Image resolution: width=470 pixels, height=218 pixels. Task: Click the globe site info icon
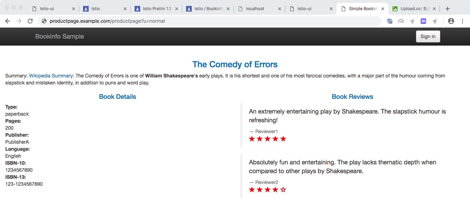[x=44, y=21]
